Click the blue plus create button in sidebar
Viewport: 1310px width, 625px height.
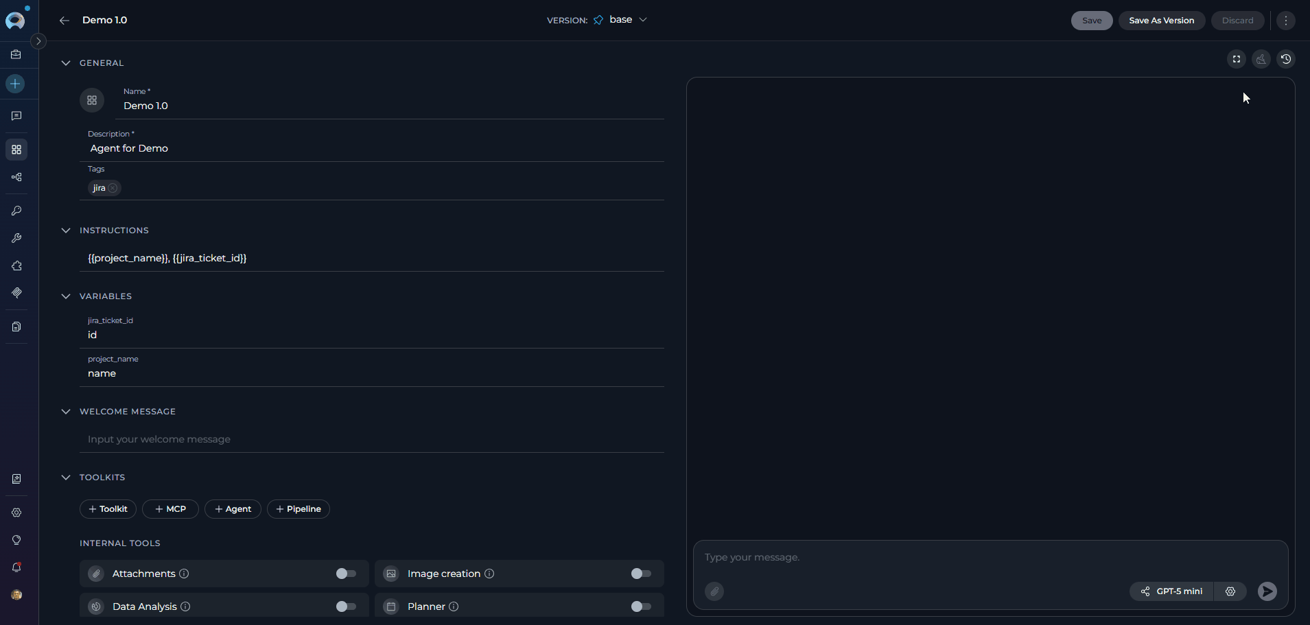click(x=16, y=84)
